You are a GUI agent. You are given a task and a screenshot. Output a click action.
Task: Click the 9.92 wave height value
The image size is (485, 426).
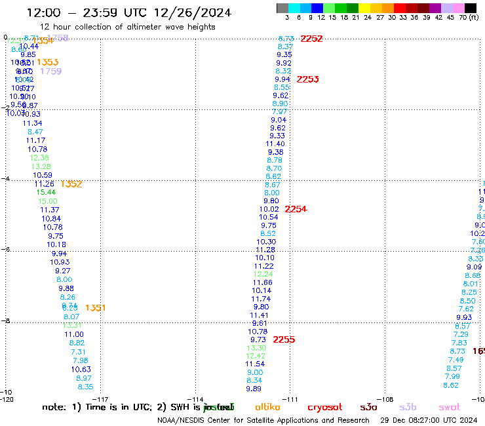tap(284, 63)
